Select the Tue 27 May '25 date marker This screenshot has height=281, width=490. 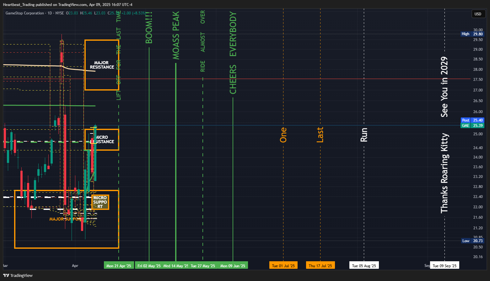point(203,266)
